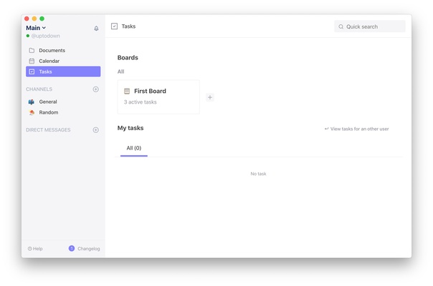Click View tasks for an other user
The width and height of the screenshot is (433, 286).
click(x=357, y=129)
